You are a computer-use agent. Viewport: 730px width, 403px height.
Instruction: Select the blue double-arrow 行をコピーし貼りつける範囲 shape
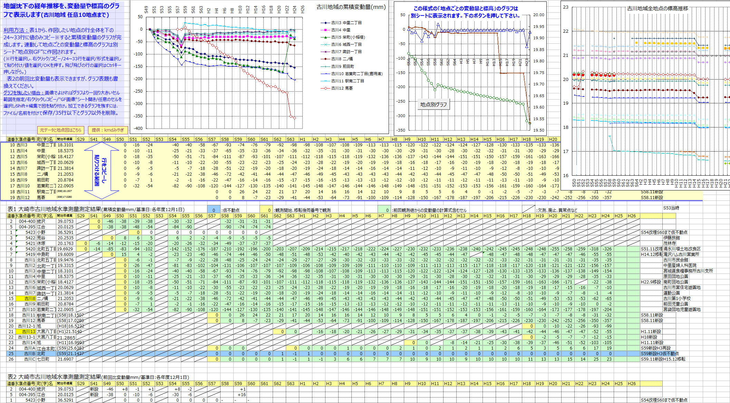point(101,170)
